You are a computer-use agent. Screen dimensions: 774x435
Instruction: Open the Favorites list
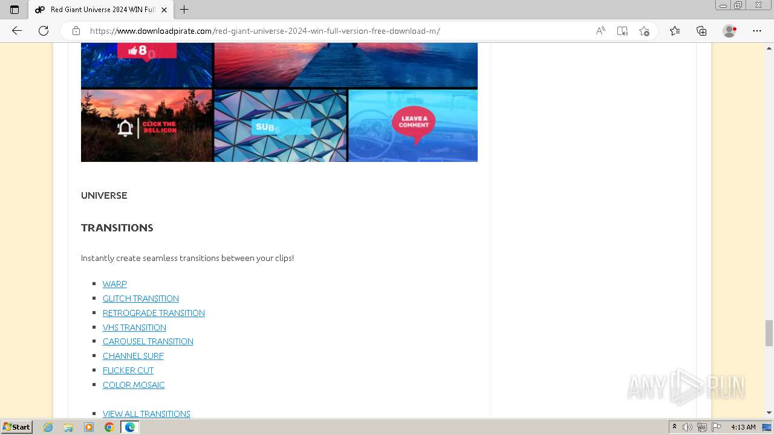click(675, 31)
